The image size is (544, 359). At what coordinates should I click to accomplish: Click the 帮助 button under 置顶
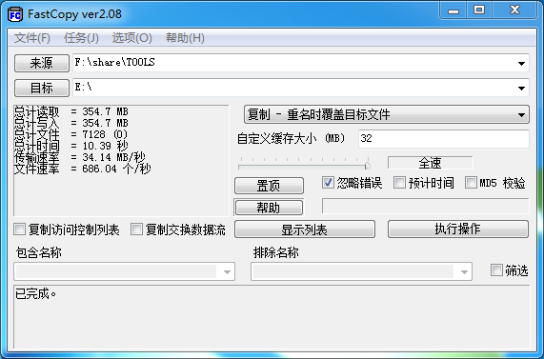[269, 208]
